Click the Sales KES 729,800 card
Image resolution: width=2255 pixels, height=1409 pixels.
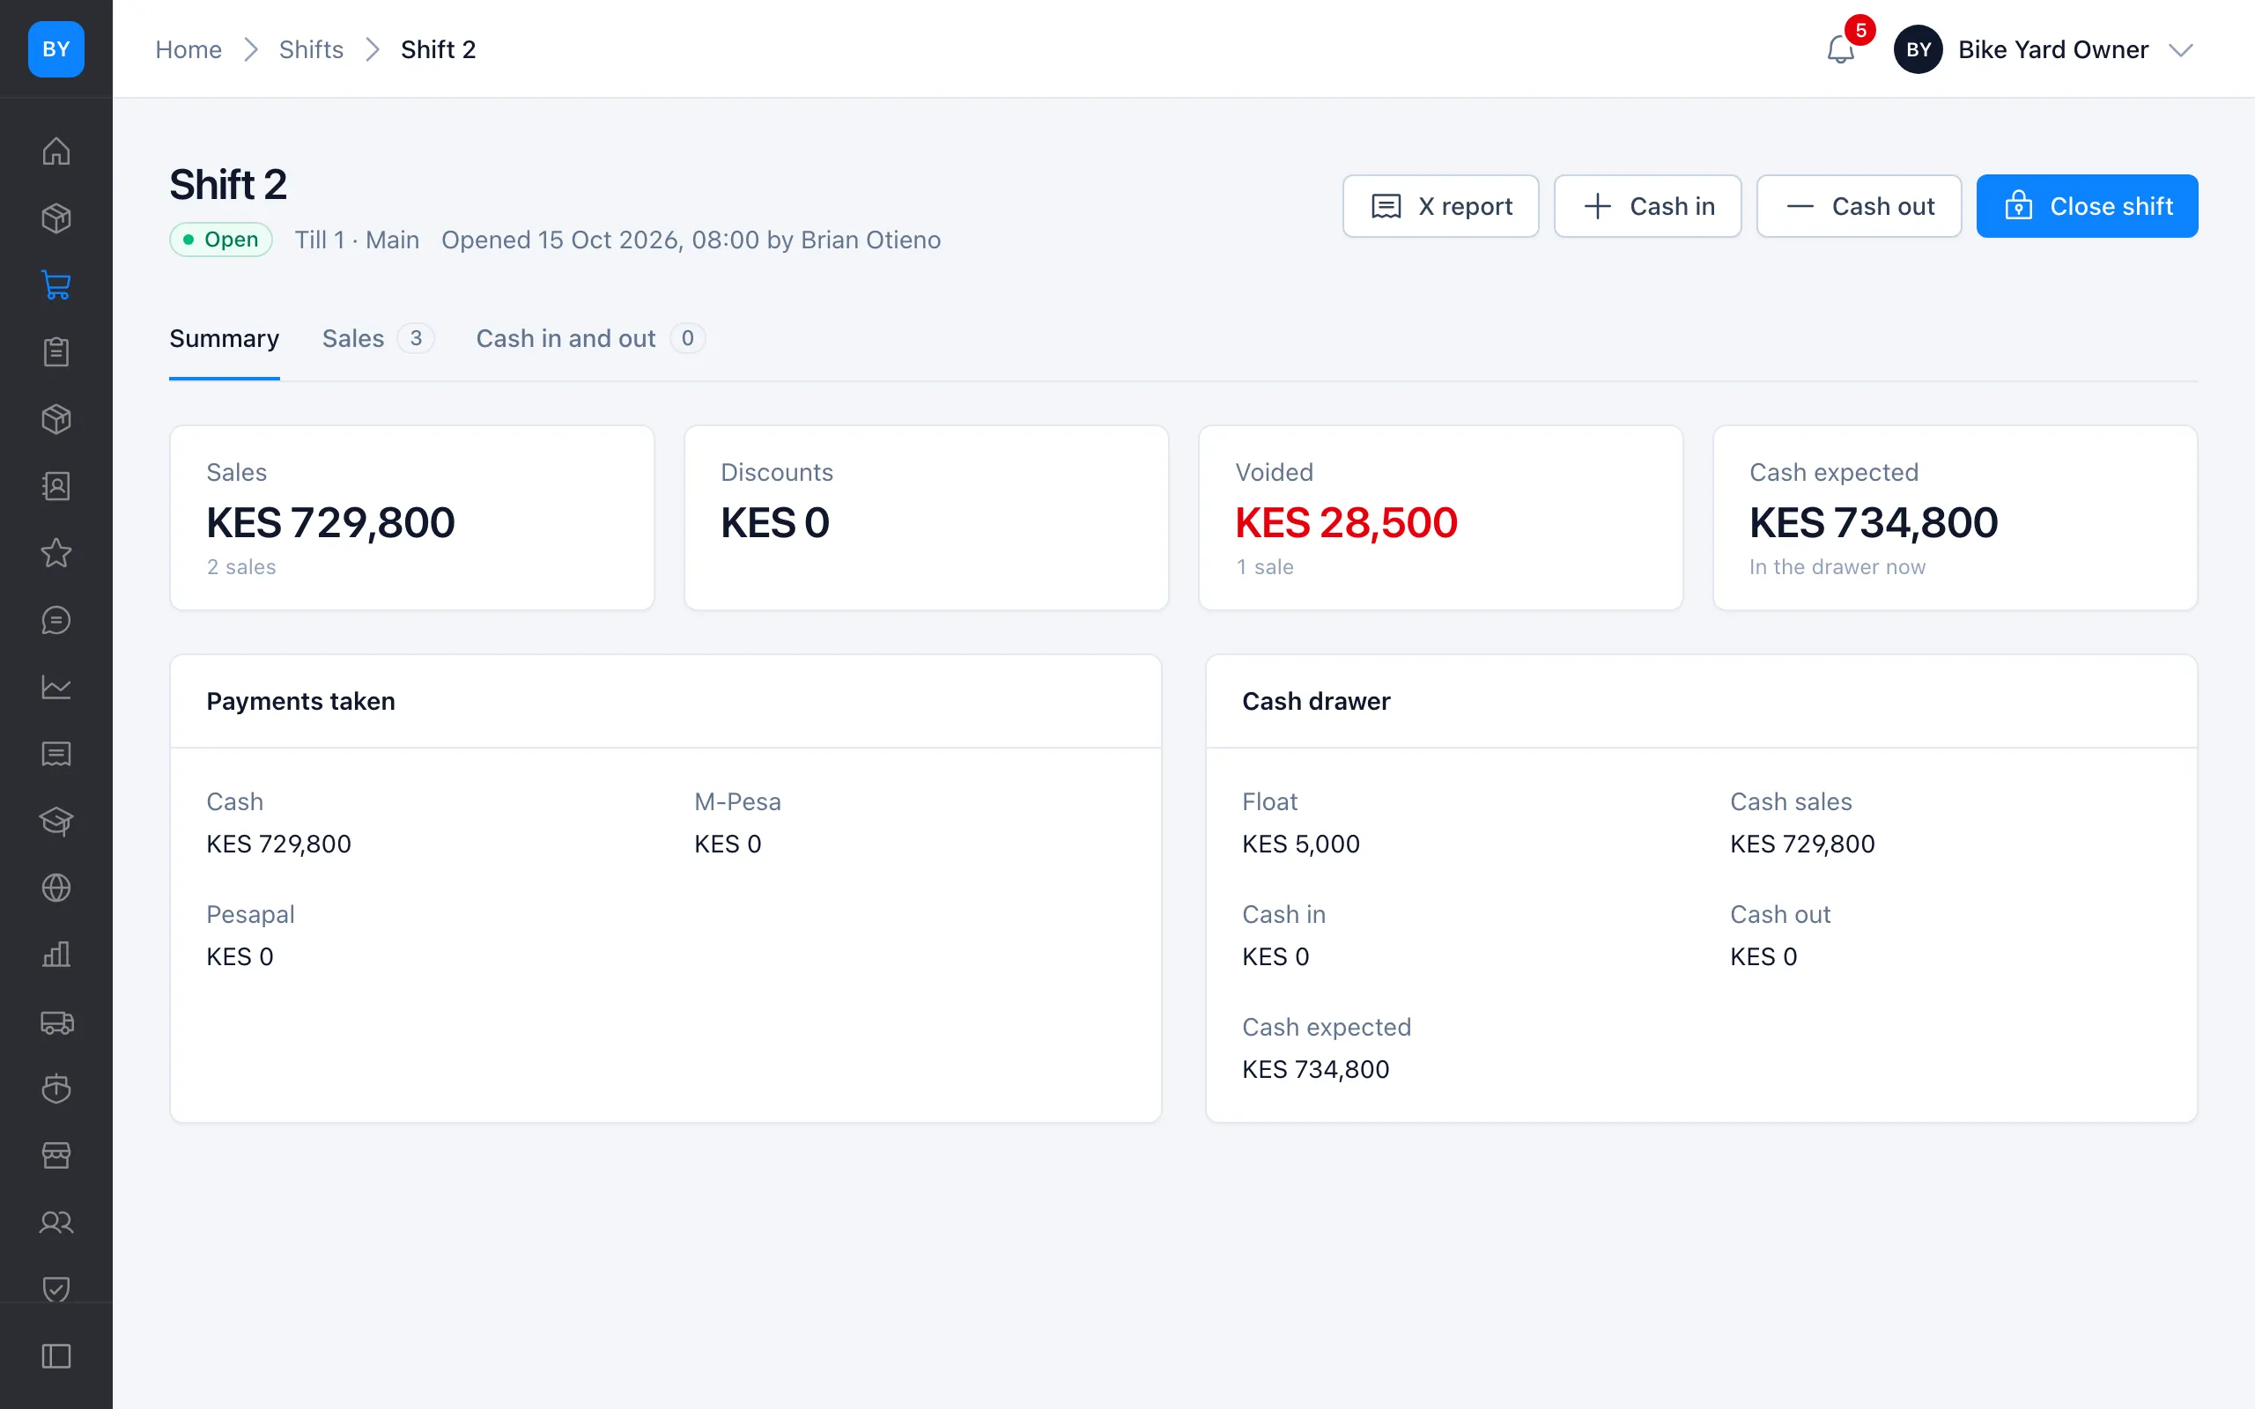point(412,518)
